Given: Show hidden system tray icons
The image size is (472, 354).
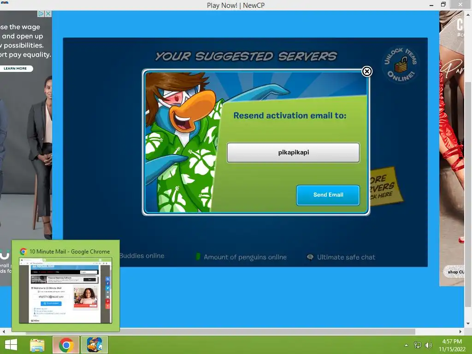Looking at the screenshot, I should [406, 345].
